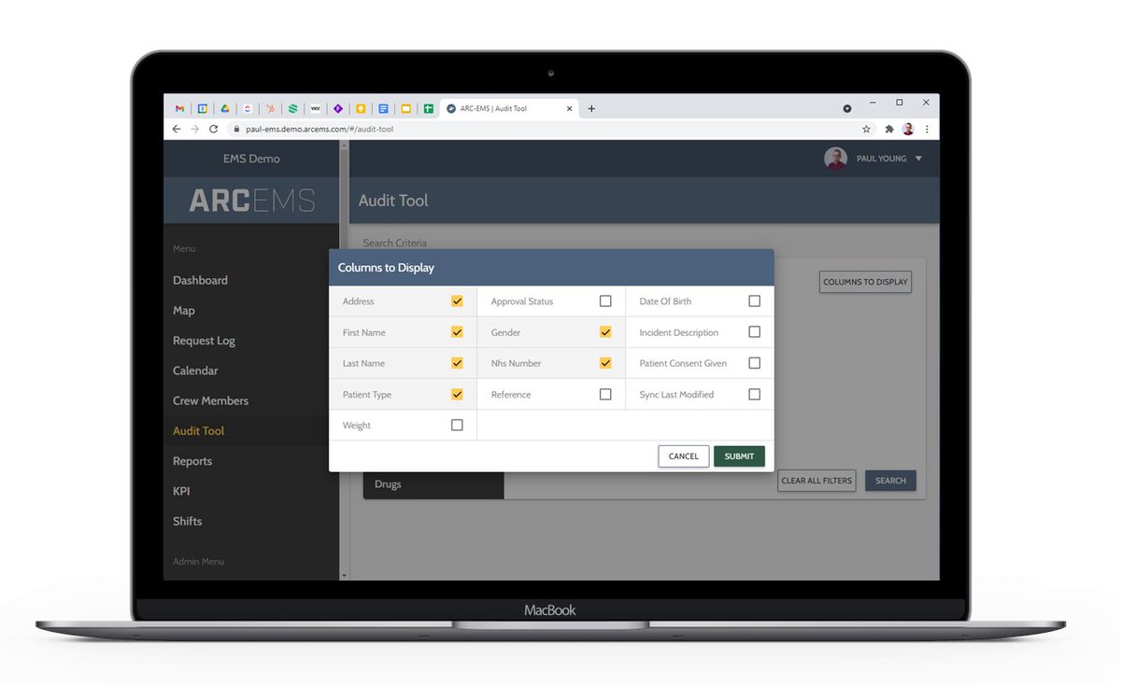Click the Columns to Display button
This screenshot has height=685, width=1121.
tap(865, 282)
